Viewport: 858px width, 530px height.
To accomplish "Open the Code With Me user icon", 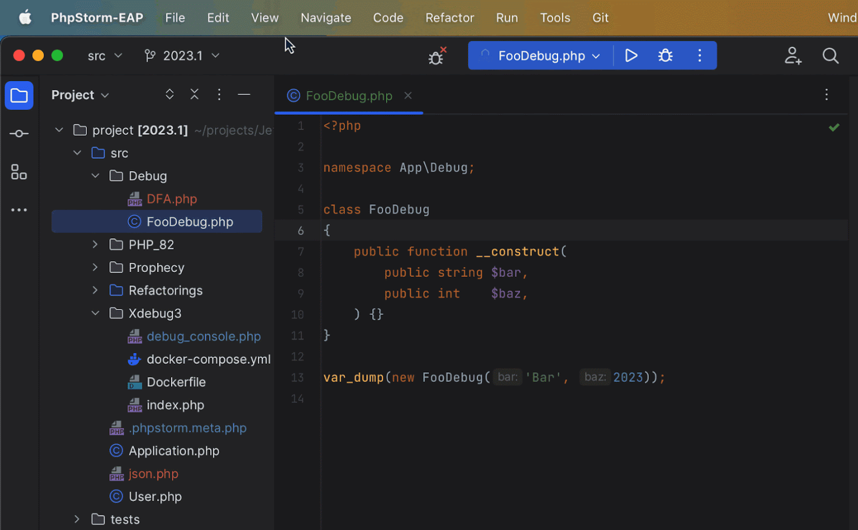I will (793, 56).
